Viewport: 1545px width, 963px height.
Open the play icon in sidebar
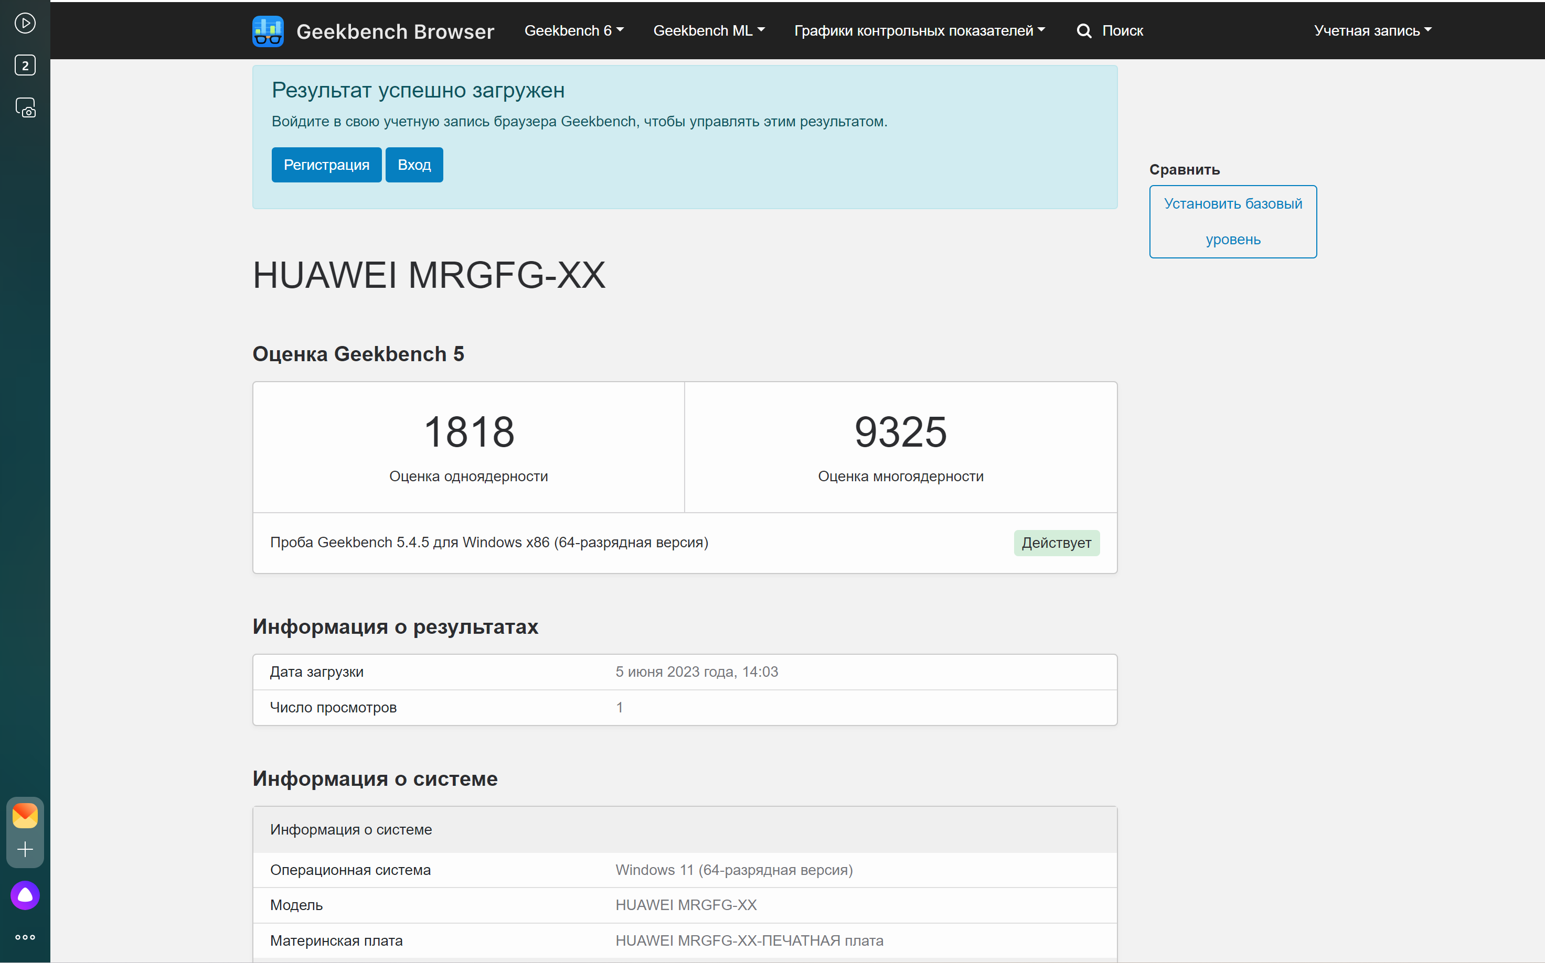25,24
